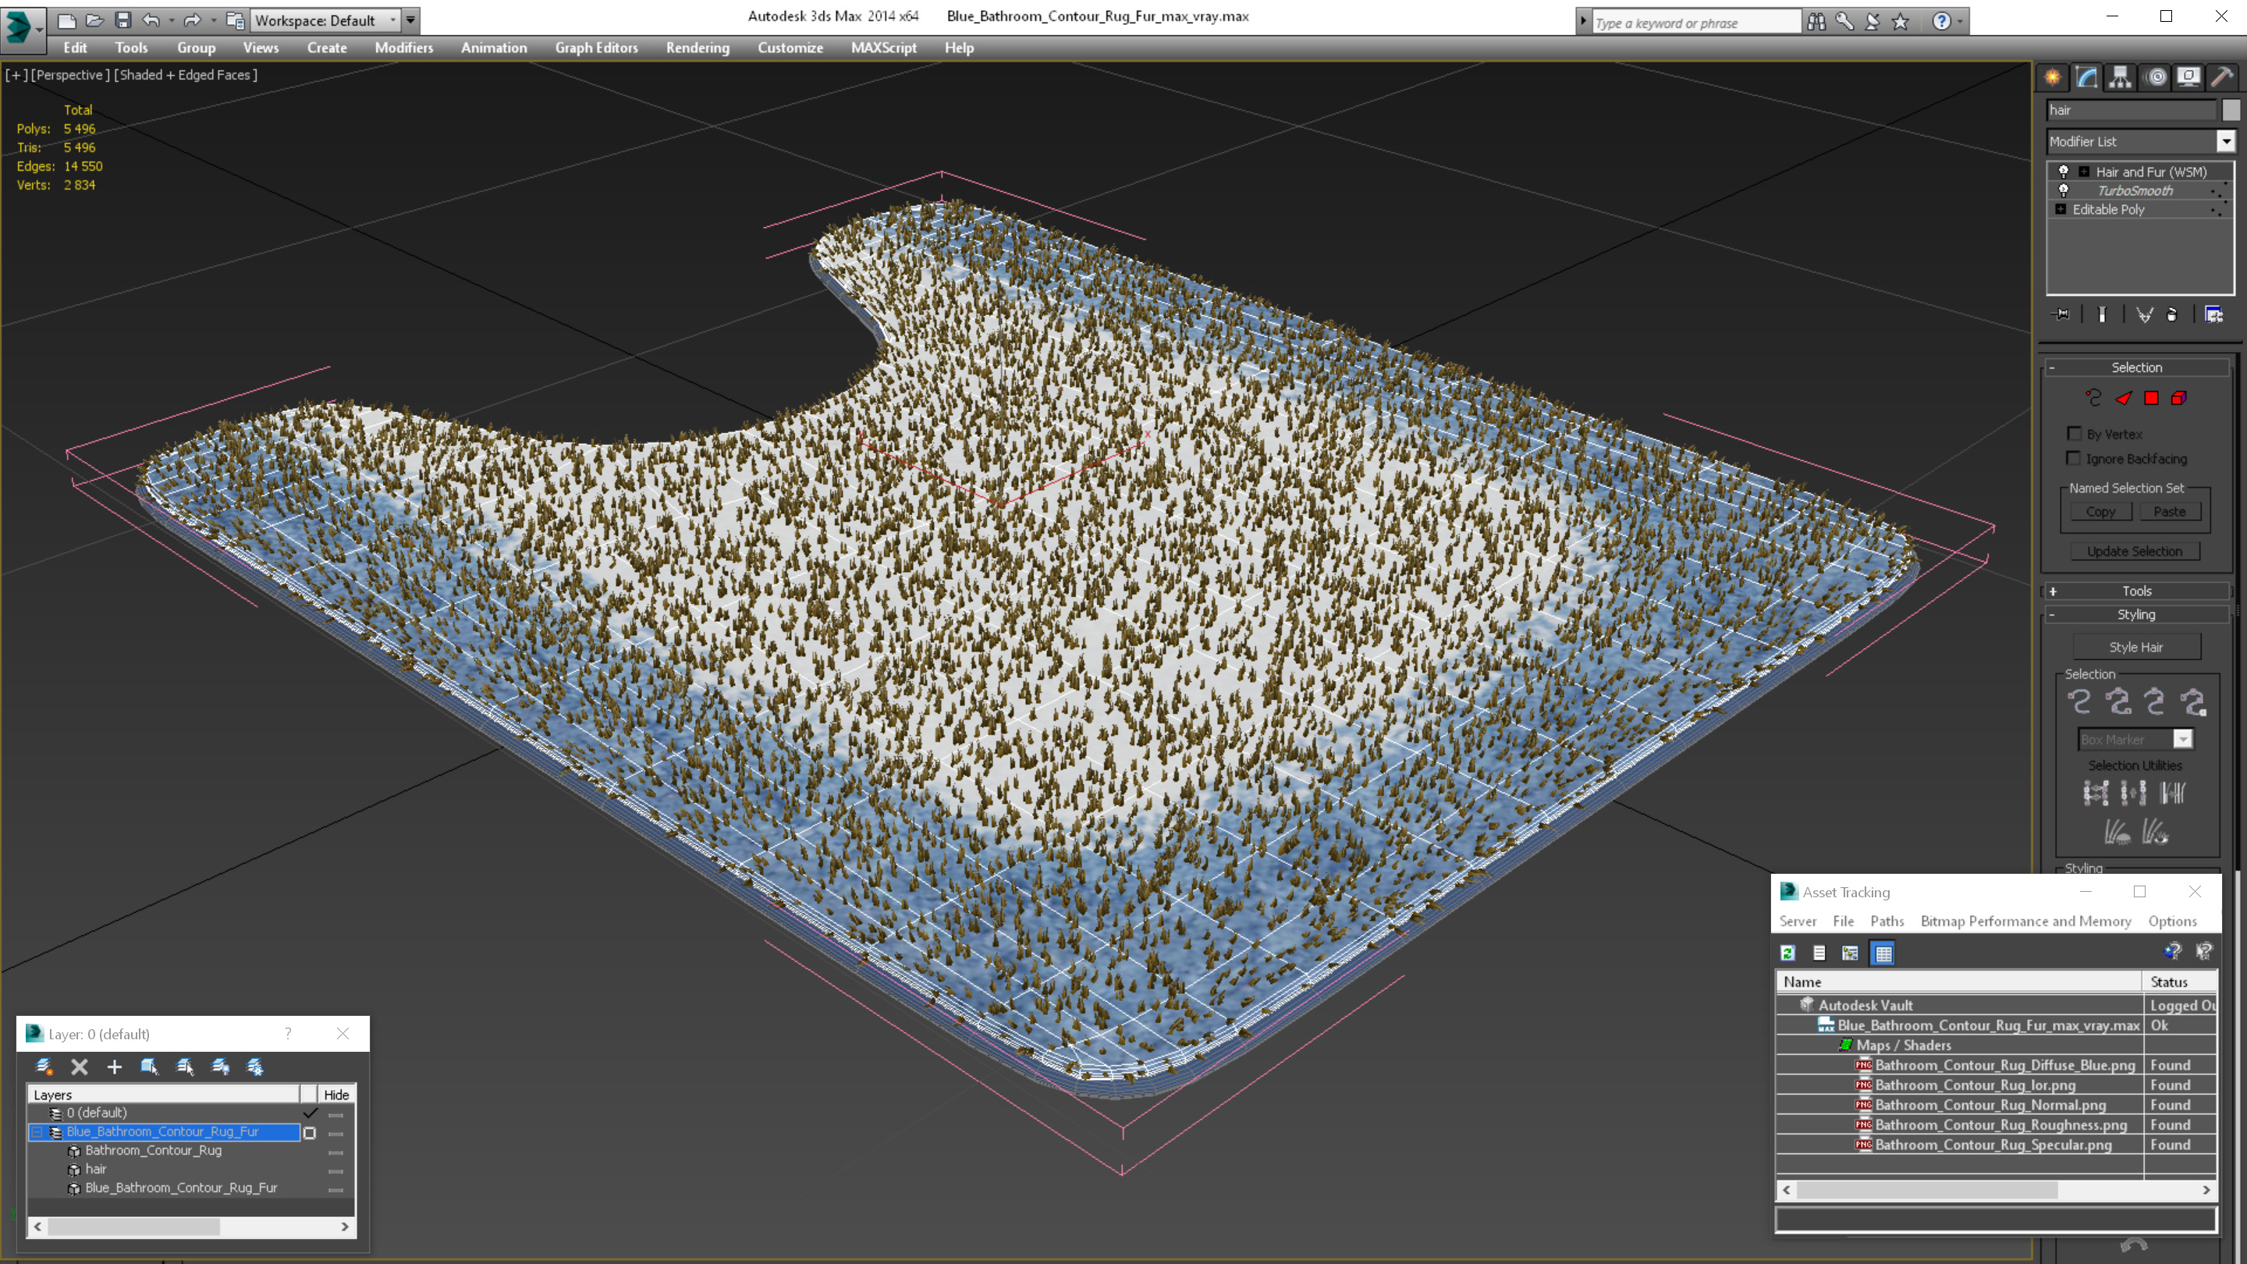The image size is (2247, 1264).
Task: Click Freeze/Unfreeze all layers icon
Action: (256, 1066)
